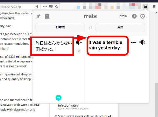158x117 pixels.
Task: Open source language selector 日本語
Action: coord(60,27)
